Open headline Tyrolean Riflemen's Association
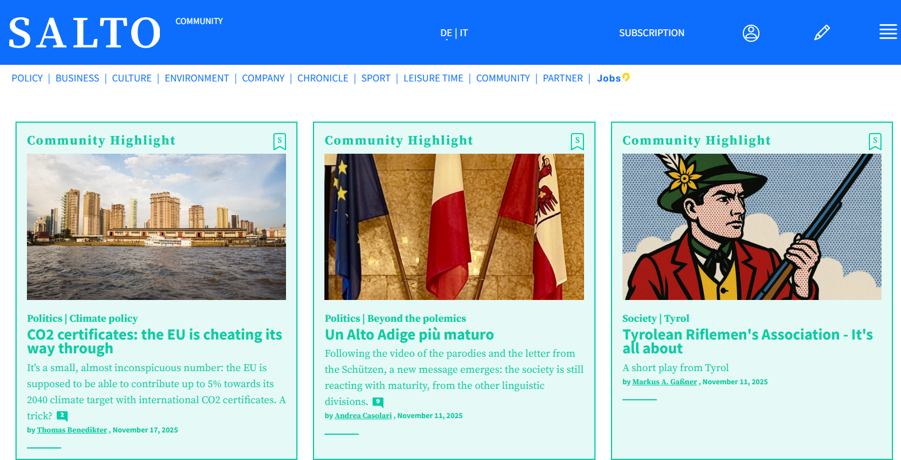Image resolution: width=901 pixels, height=460 pixels. (747, 341)
